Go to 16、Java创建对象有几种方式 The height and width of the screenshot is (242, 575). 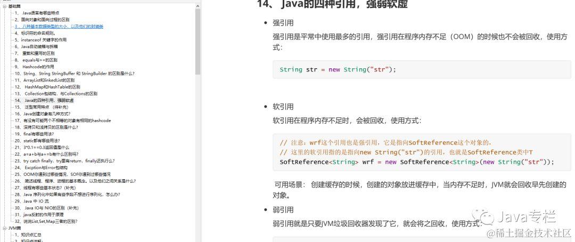pos(42,114)
